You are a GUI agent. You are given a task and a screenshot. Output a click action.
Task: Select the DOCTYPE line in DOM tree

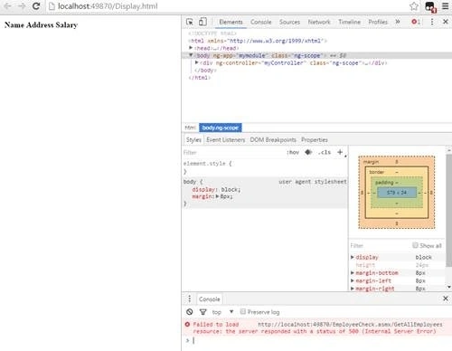(x=212, y=33)
